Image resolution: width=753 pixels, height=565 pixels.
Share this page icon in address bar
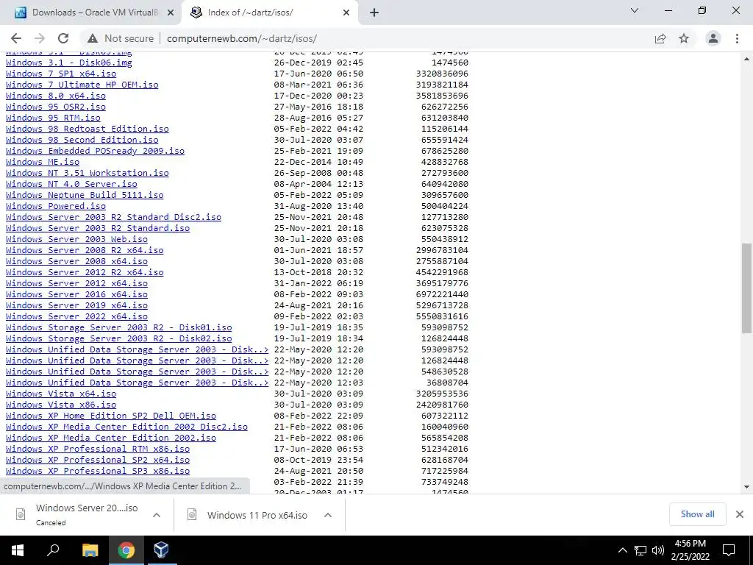[660, 38]
